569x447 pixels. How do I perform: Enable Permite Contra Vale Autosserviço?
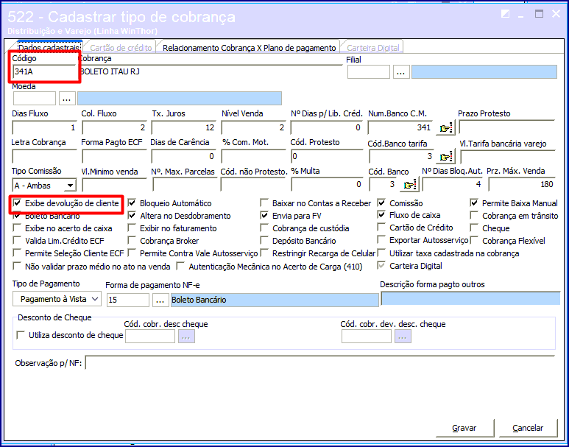point(132,253)
